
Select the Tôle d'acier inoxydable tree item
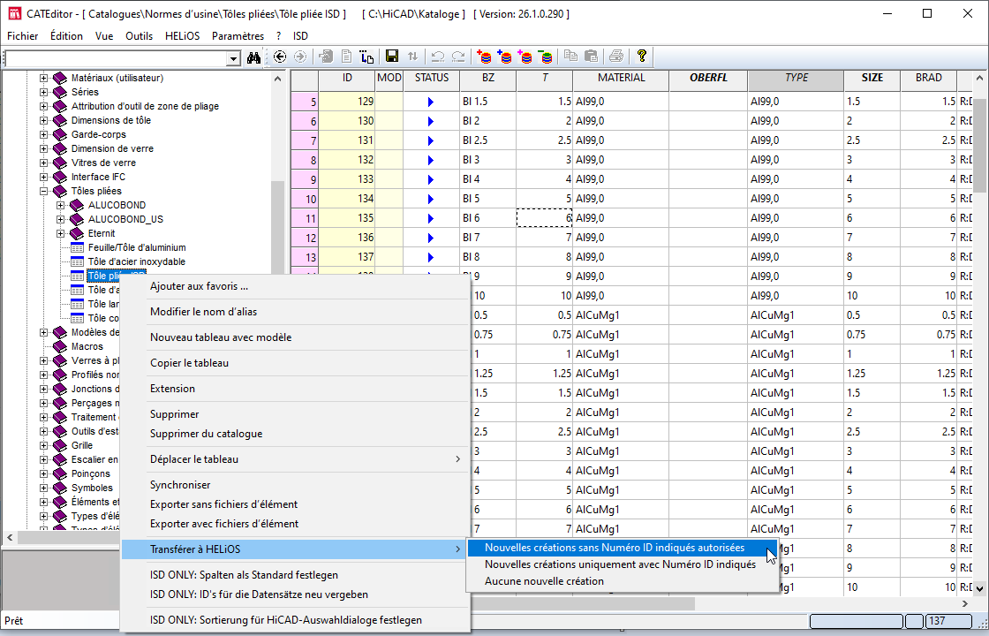click(137, 261)
